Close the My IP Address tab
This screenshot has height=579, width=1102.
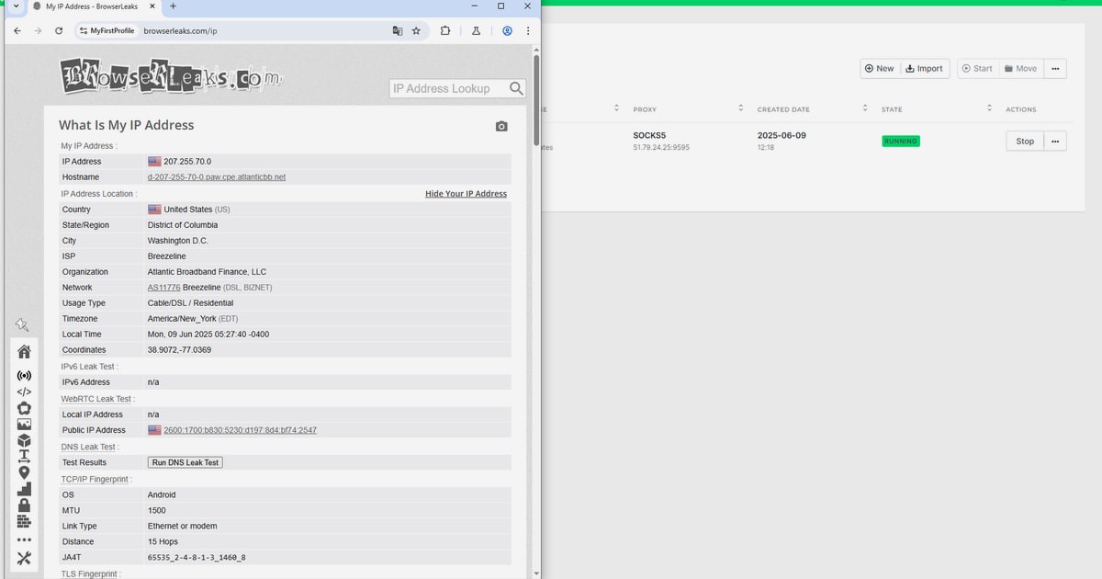(152, 6)
